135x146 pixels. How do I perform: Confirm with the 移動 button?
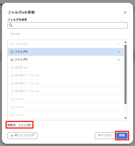point(122,136)
